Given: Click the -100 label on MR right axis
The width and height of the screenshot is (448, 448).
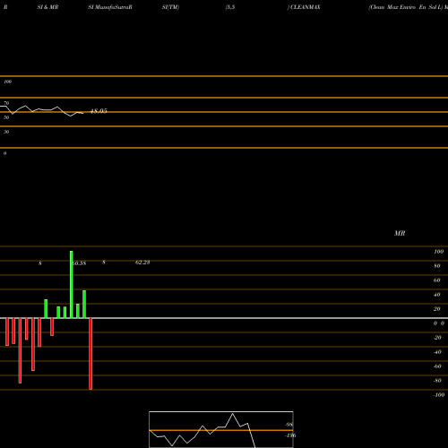Looking at the screenshot, I should pos(439,395).
